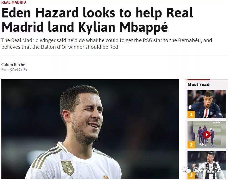Open the Eden Hazard article headline

[97, 20]
